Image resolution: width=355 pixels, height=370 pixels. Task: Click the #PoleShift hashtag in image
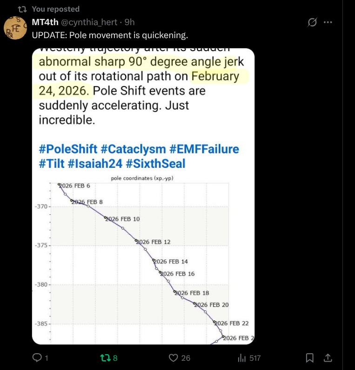[68, 149]
